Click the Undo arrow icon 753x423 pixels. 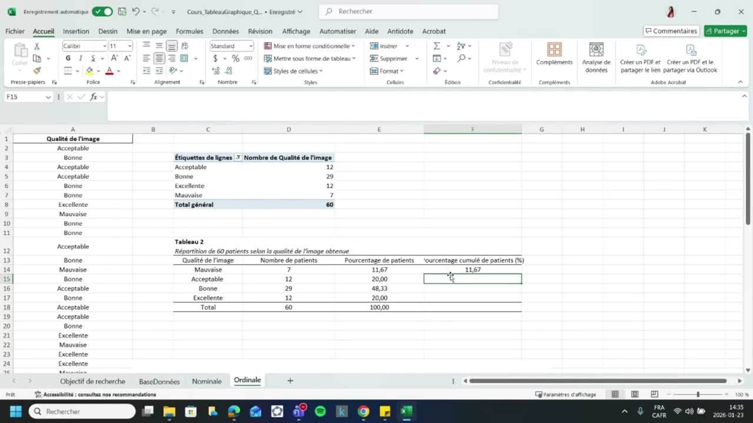(136, 12)
